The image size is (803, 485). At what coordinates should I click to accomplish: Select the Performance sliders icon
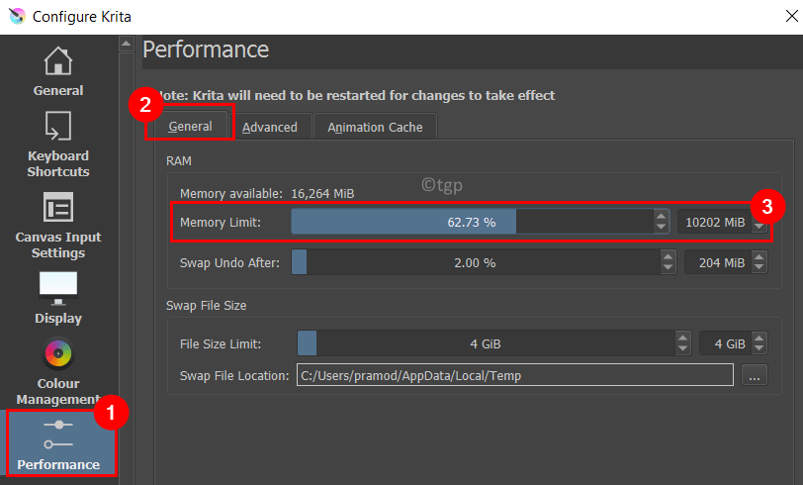click(58, 435)
